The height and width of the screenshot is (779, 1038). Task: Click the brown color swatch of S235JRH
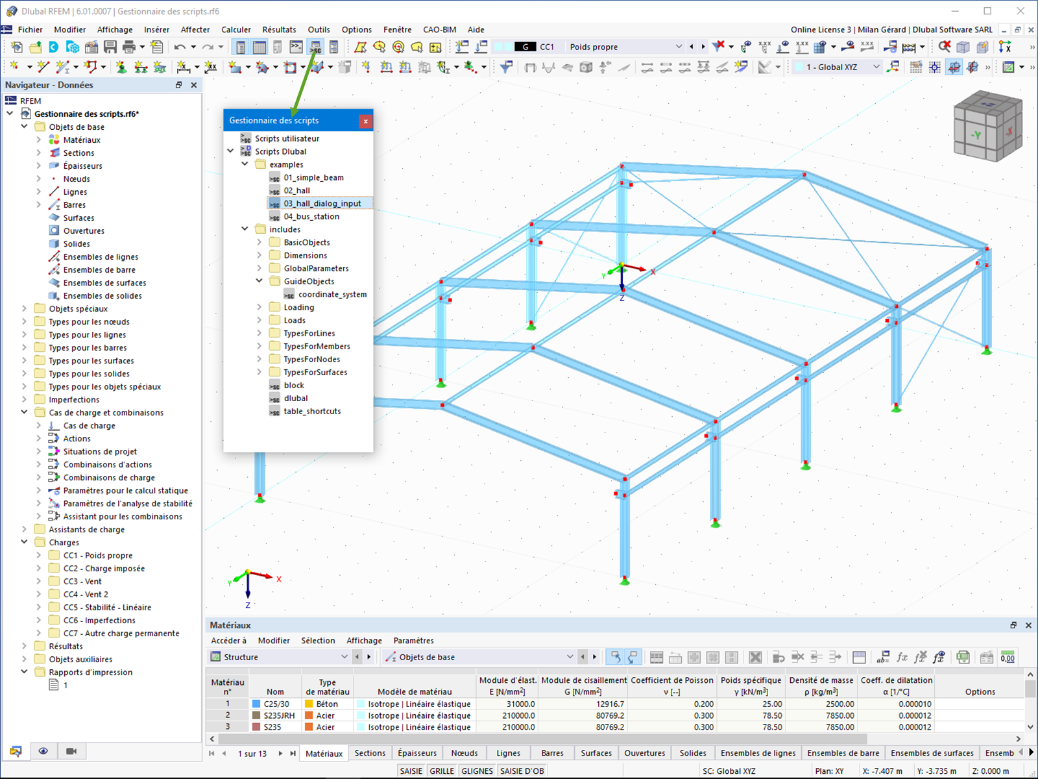(x=256, y=715)
